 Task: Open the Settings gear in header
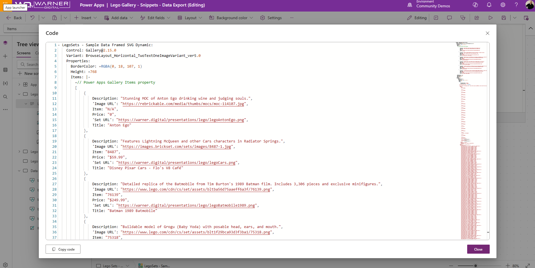point(503,5)
